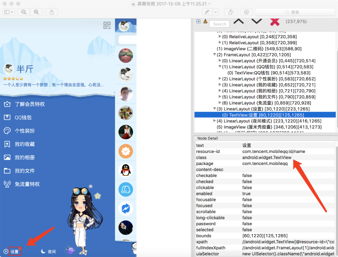Open 了解会员特权 menu entry
Viewport: 338px width, 257px height.
(x=30, y=104)
